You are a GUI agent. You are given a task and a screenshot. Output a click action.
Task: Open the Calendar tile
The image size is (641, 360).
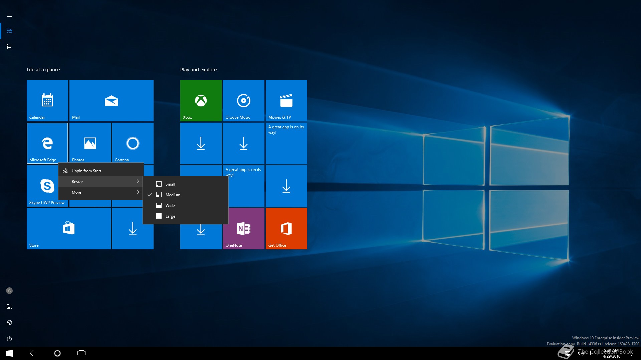coord(47,100)
